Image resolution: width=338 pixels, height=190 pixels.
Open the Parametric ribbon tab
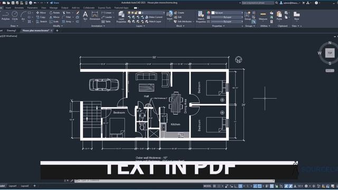[x=32, y=8]
